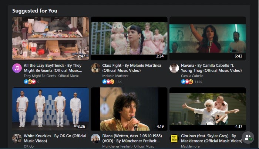Click Münchener Freiheit · Official Music page name
259x149 pixels.
[x=128, y=146]
